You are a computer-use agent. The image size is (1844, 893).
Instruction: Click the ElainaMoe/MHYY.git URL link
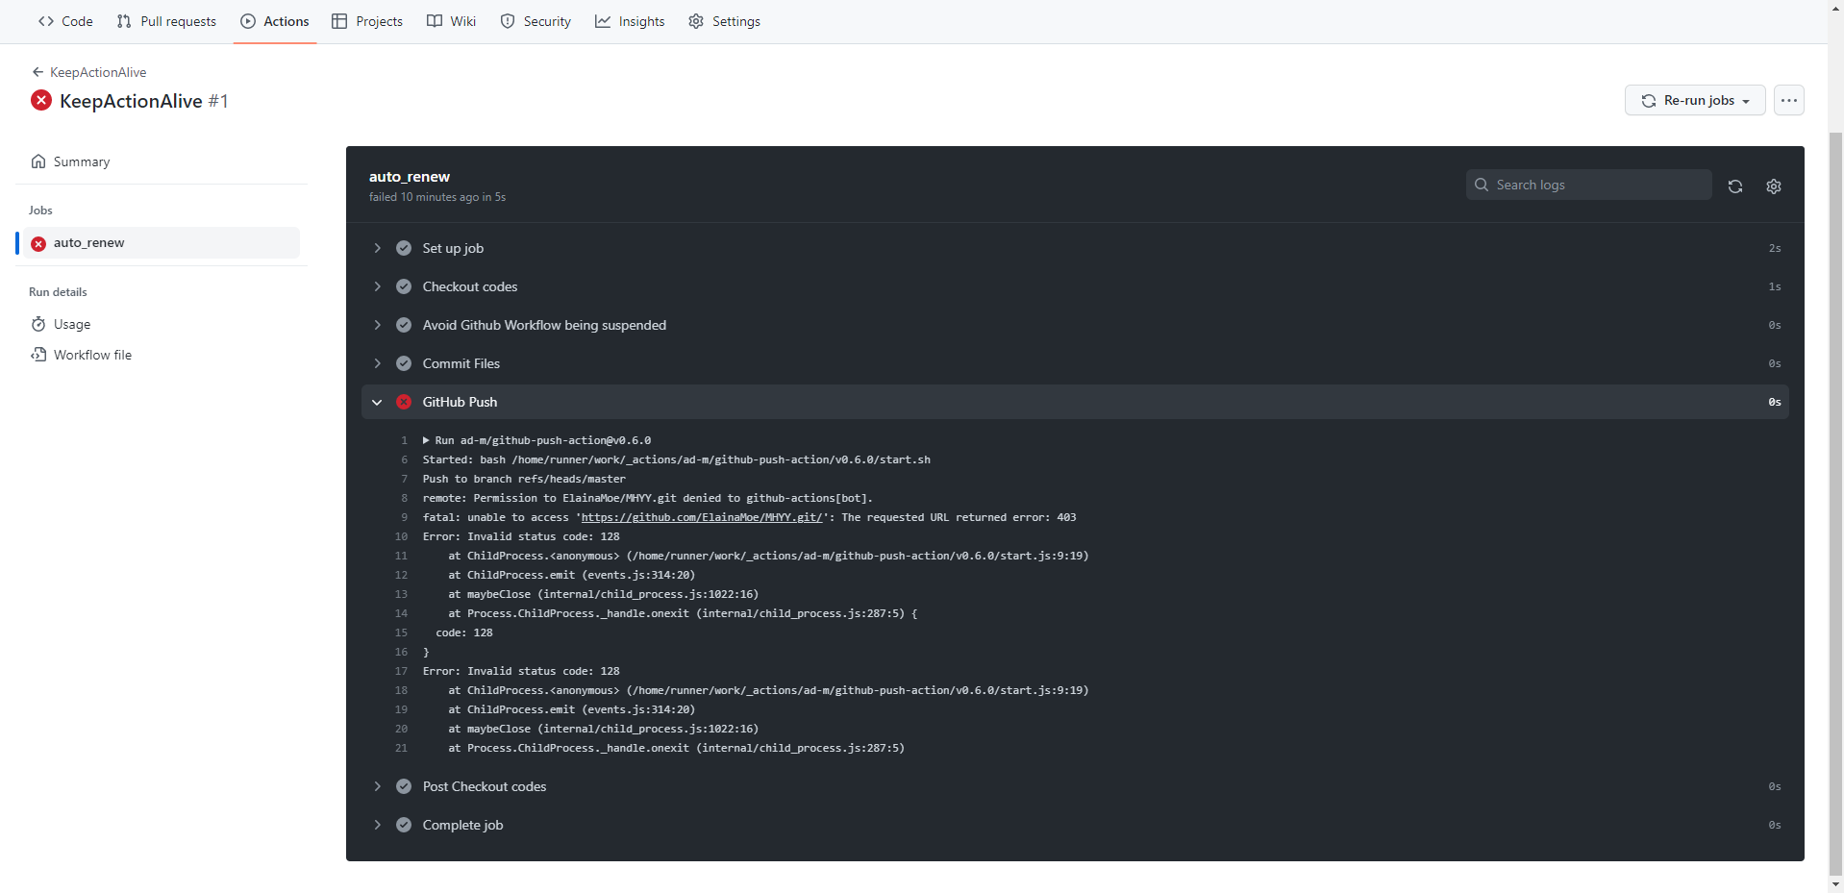pos(701,517)
